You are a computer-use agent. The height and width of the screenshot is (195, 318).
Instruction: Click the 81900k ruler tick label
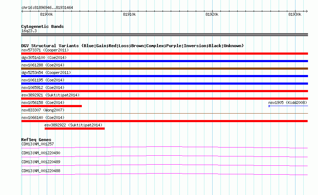coord(46,14)
